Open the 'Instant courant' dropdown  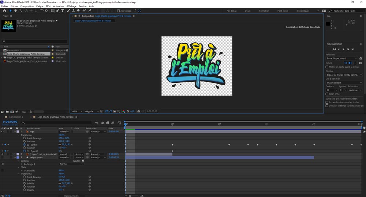344,83
